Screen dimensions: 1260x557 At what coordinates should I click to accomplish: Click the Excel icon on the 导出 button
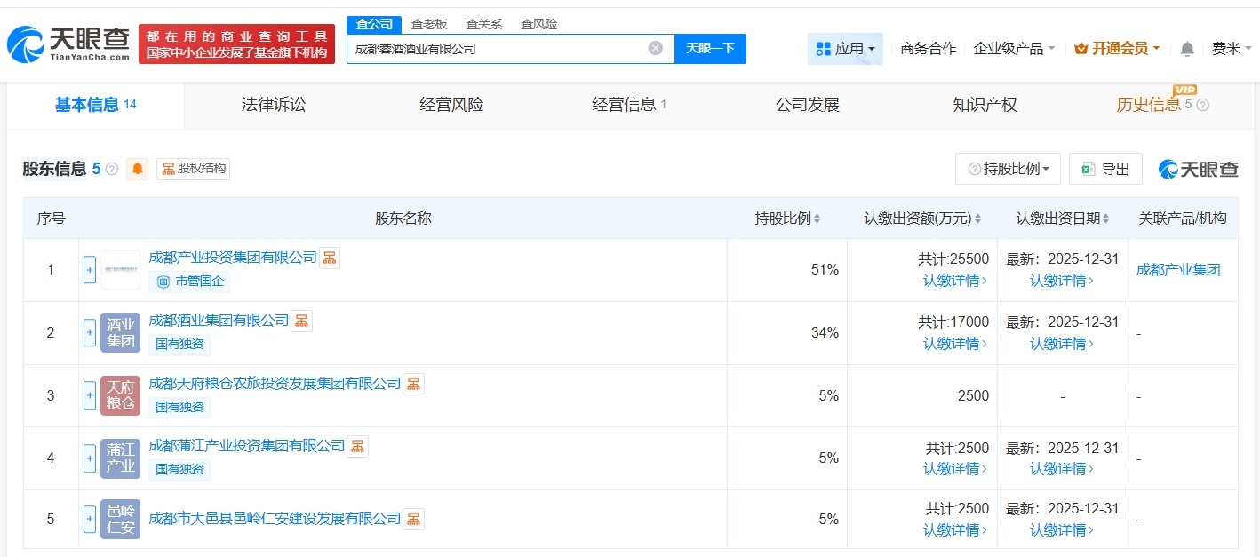coord(1087,169)
